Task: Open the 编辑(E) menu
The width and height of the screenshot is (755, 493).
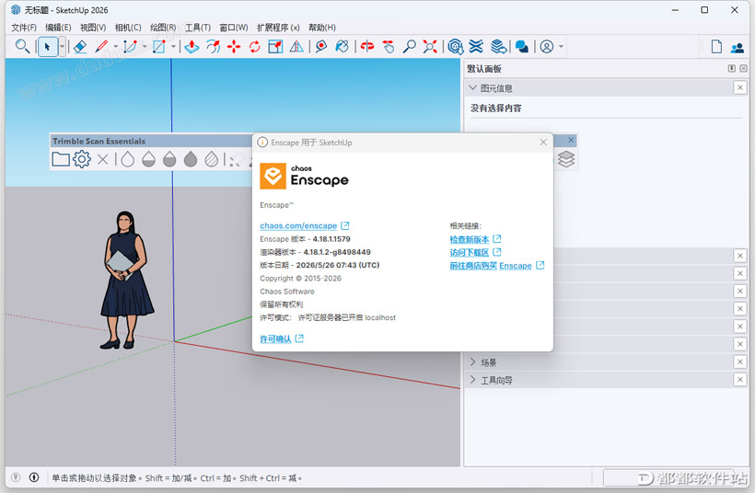Action: [58, 28]
